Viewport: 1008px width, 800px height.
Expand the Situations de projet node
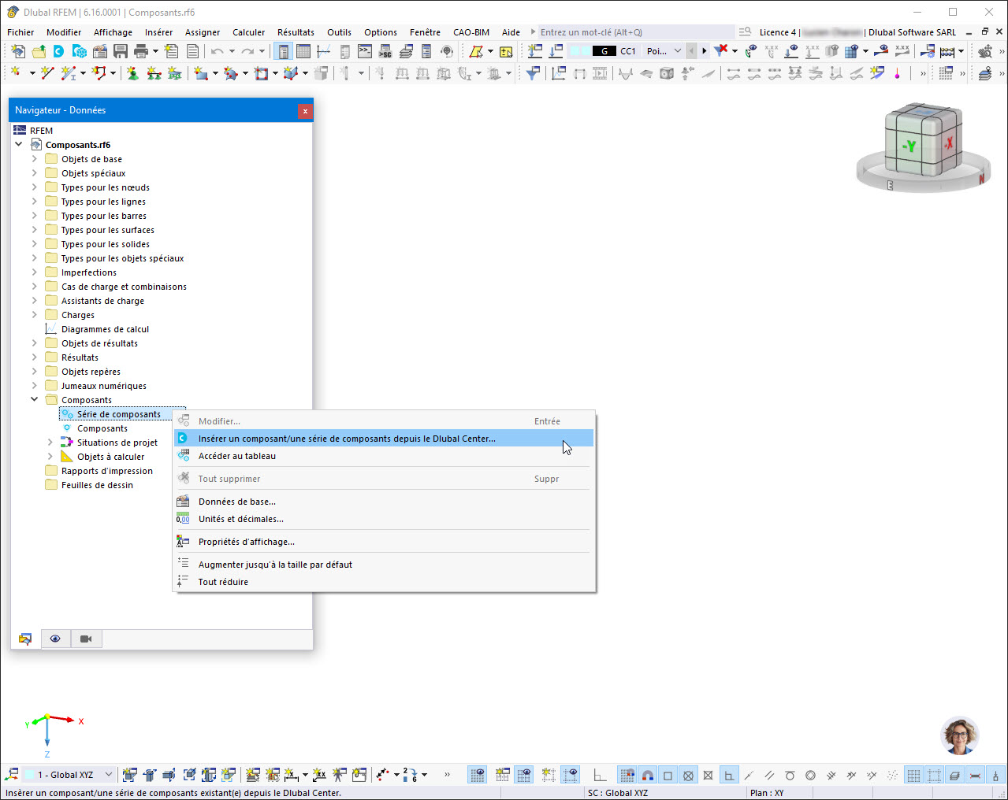(50, 443)
